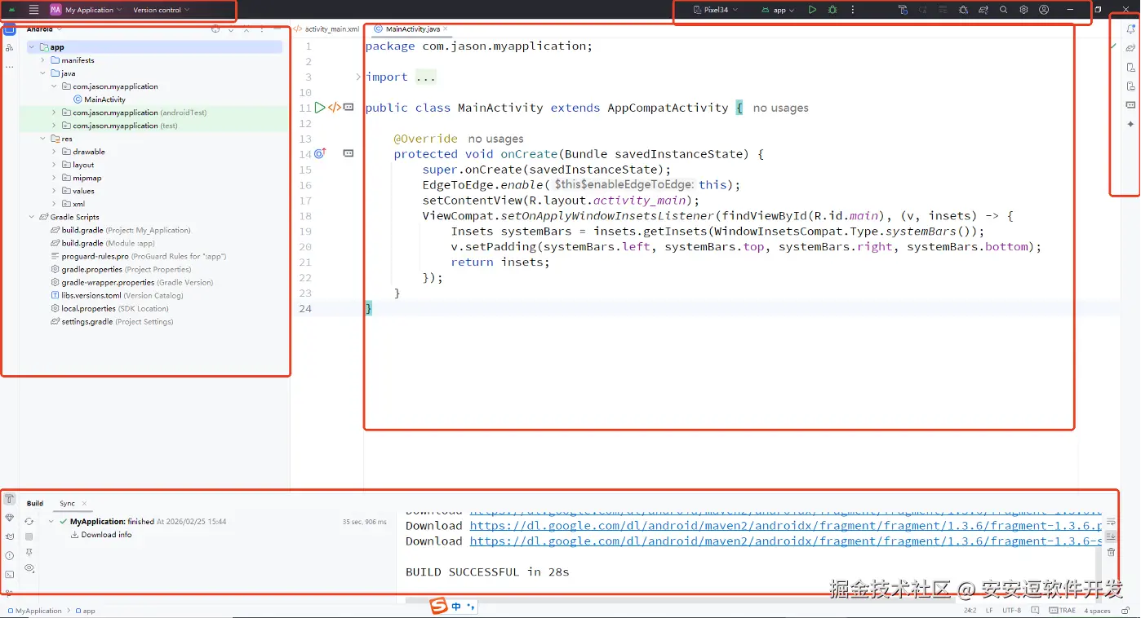Screen dimensions: 1141x618
Task: Open Project tool window folder icon
Action: tap(9, 29)
